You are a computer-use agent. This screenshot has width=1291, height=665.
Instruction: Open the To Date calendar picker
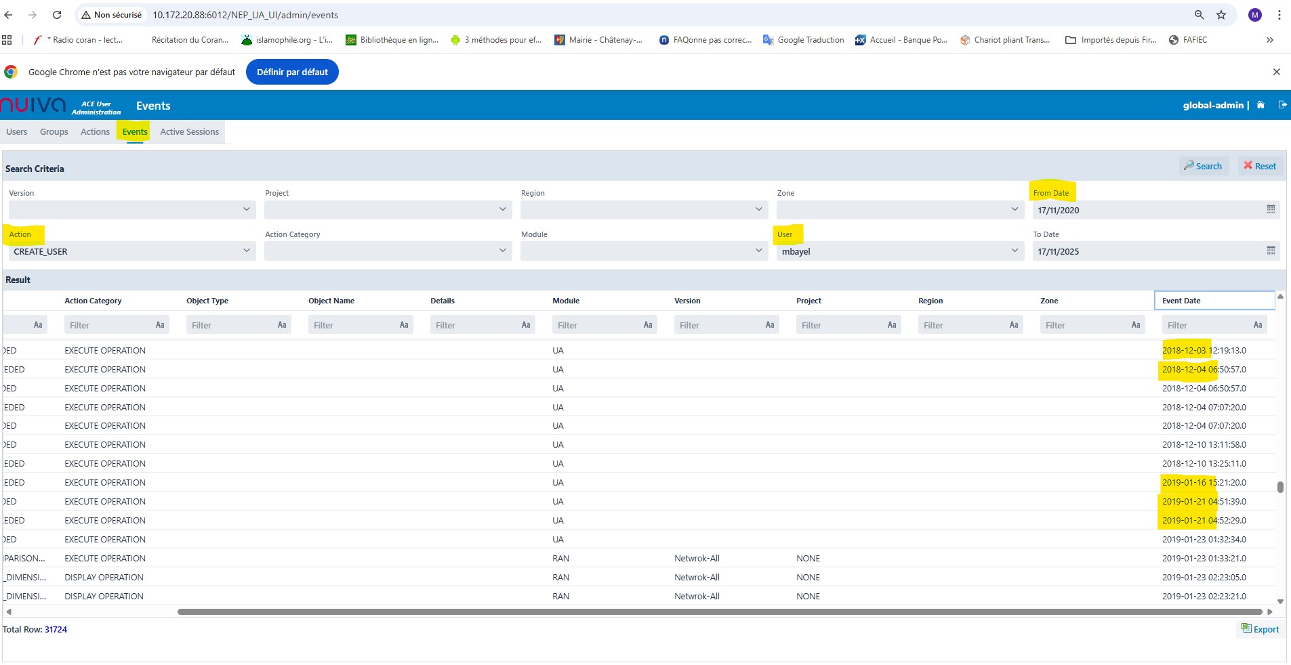pos(1271,251)
